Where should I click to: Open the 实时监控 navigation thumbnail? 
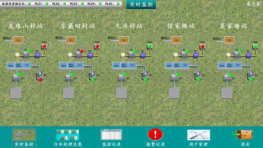click(x=24, y=135)
